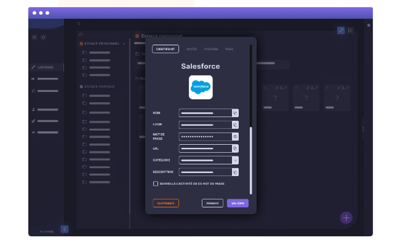The image size is (403, 249).
Task: Switch to the Tags tab
Action: click(229, 49)
